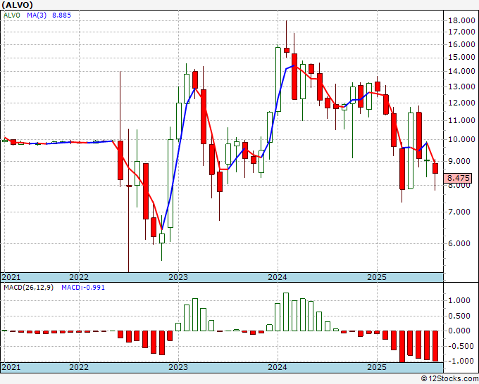Click the 8.885 moving average value

tap(61, 15)
